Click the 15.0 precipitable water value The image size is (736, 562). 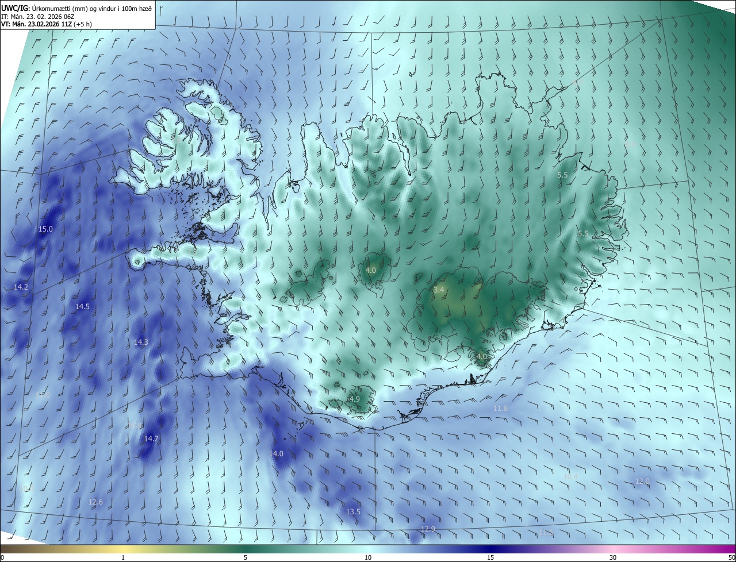click(x=45, y=229)
